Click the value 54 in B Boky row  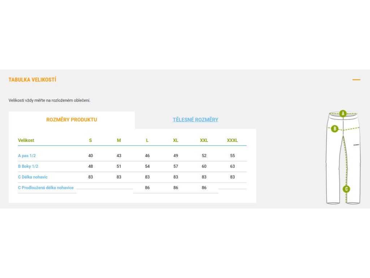[x=147, y=167]
